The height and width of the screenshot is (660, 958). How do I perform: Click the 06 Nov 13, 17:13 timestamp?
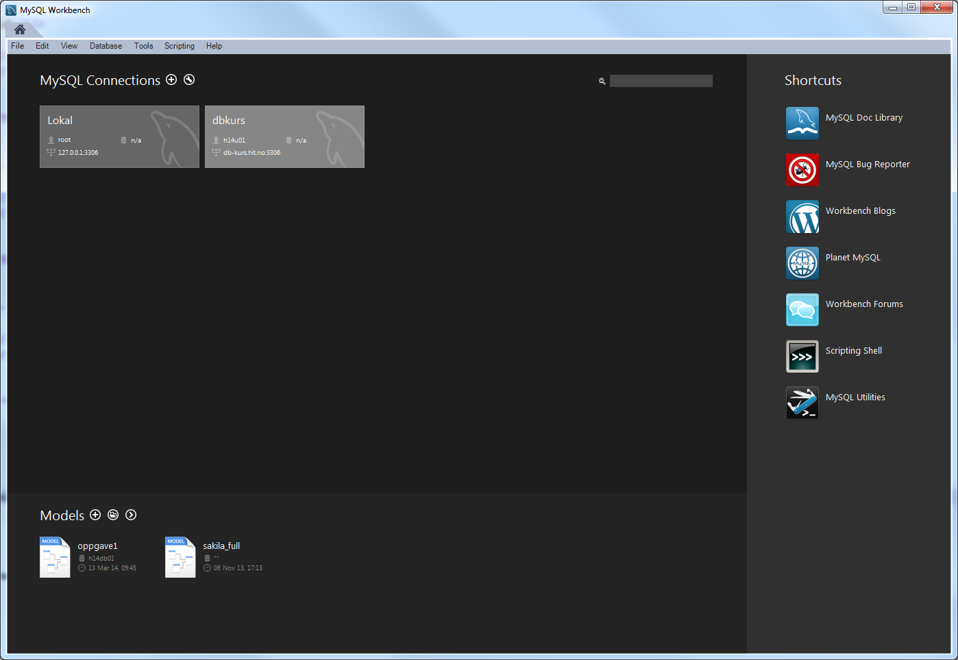click(238, 568)
